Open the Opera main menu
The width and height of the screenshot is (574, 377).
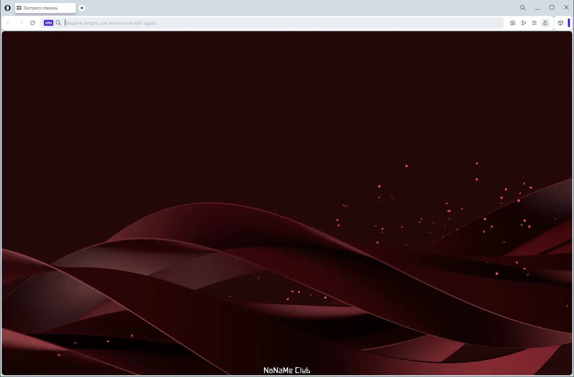point(7,8)
